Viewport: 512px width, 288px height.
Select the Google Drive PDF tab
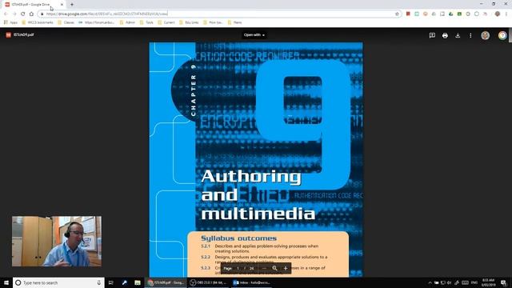coord(34,5)
